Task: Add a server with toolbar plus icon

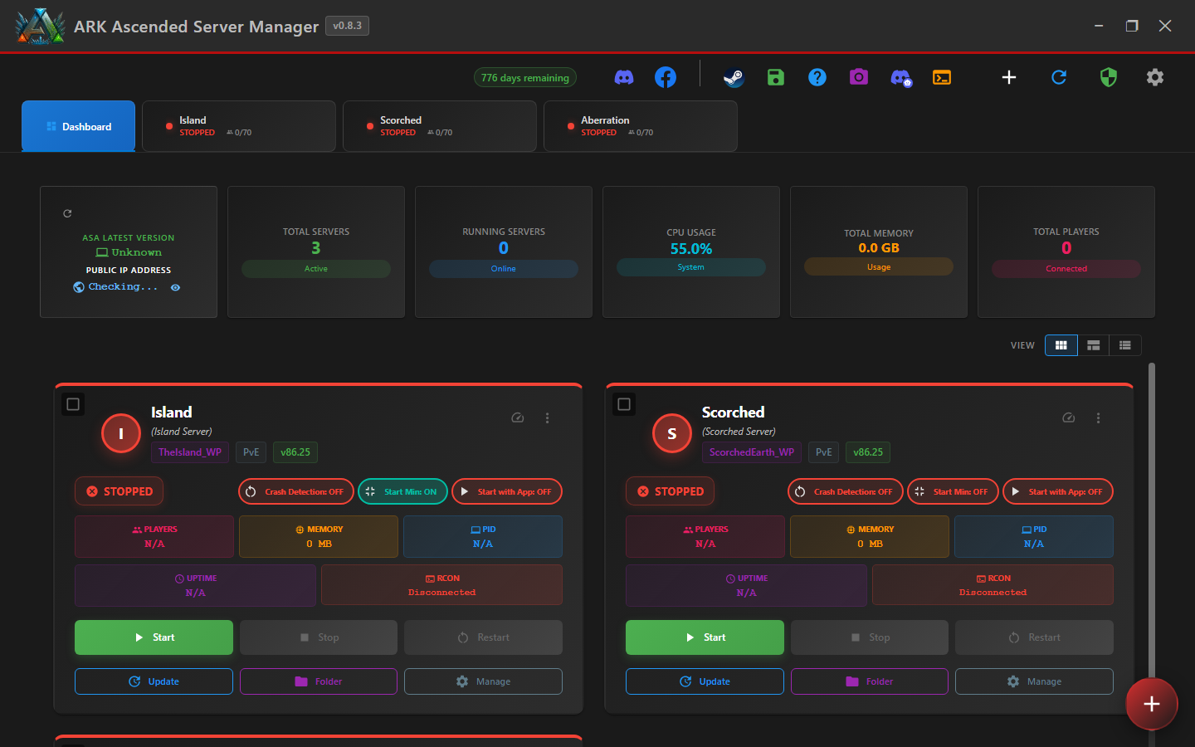Action: (1009, 77)
